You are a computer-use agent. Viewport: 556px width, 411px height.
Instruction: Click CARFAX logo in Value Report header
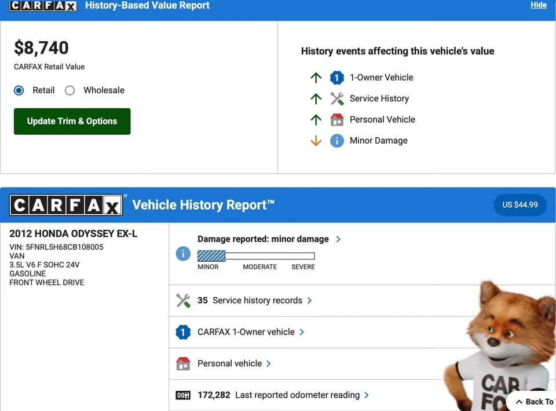coord(43,6)
